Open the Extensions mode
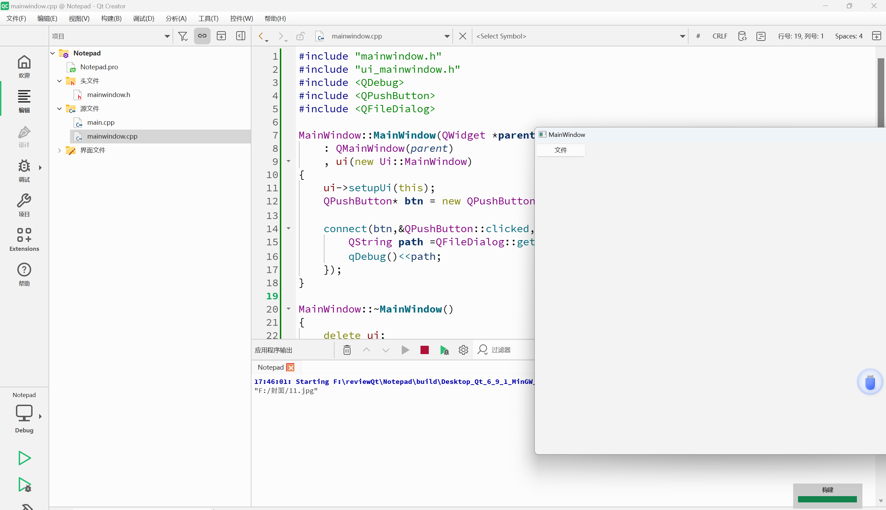The image size is (886, 510). click(24, 240)
